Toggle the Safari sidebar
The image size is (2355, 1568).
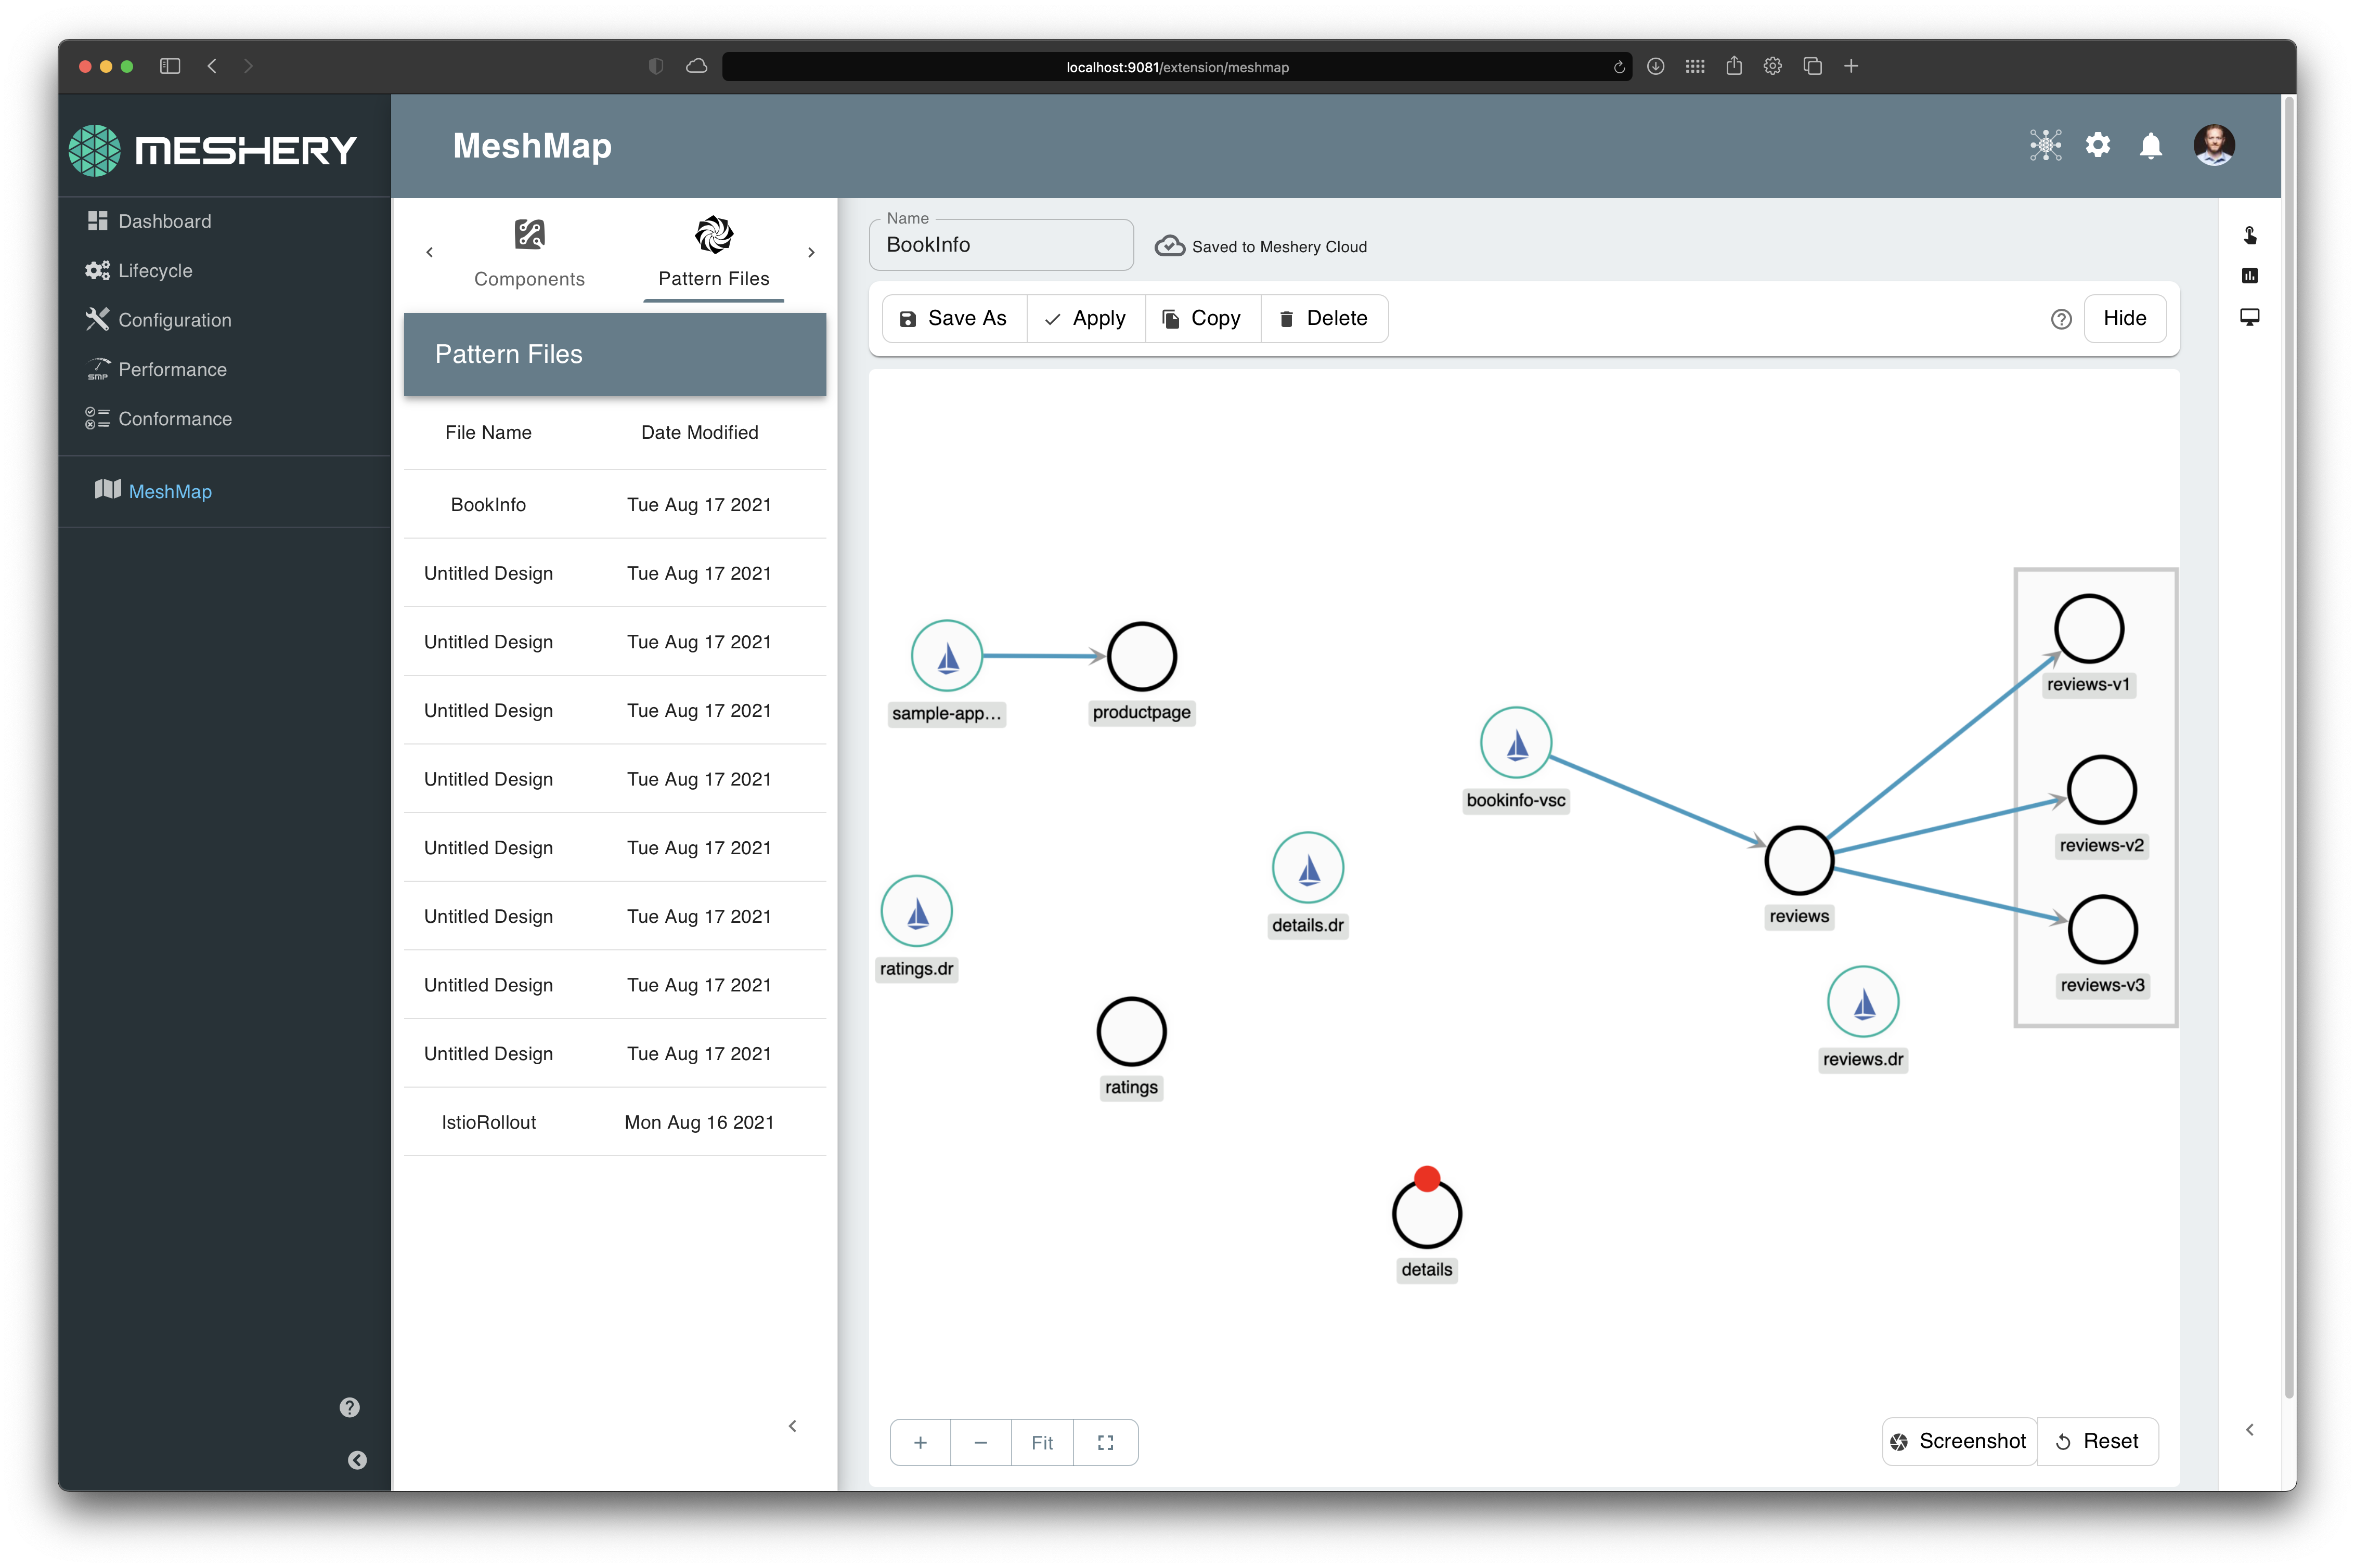pyautogui.click(x=170, y=66)
